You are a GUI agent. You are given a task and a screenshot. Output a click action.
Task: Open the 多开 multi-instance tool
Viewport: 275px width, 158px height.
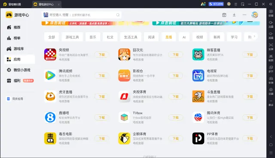(271, 69)
